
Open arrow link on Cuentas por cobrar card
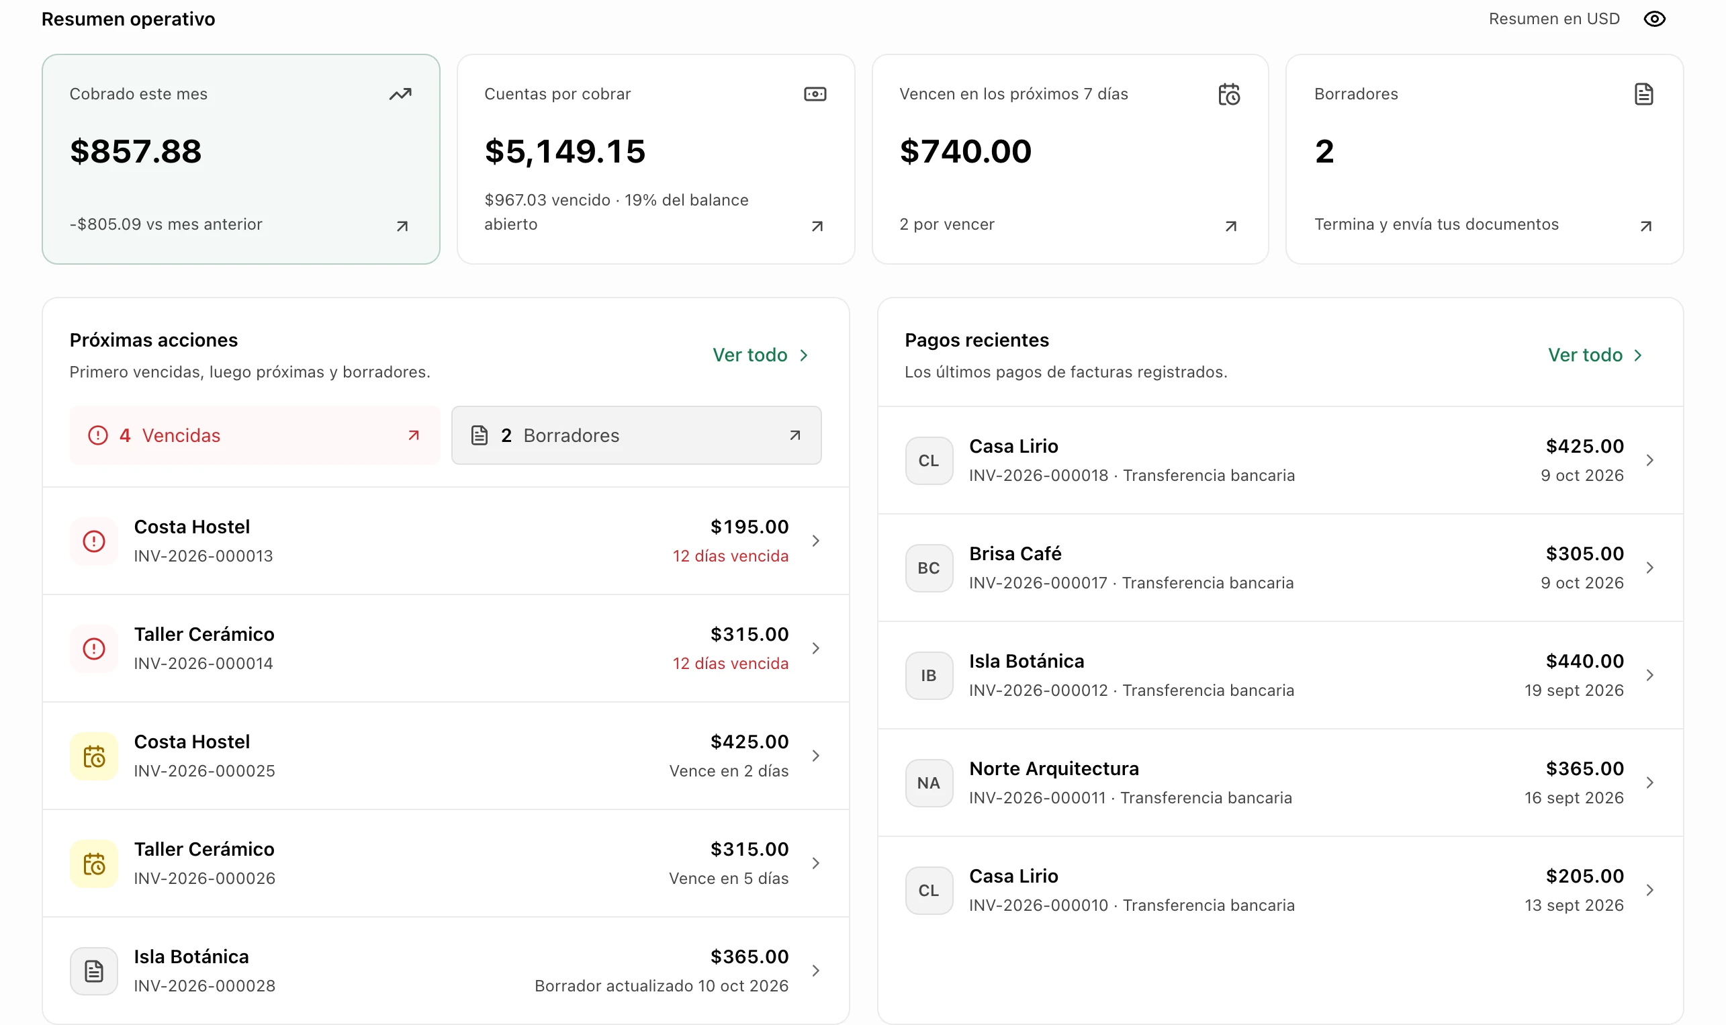click(x=817, y=226)
